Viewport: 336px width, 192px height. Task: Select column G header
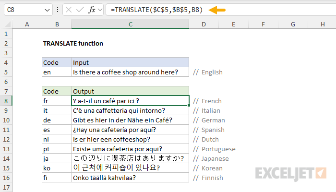(293, 24)
